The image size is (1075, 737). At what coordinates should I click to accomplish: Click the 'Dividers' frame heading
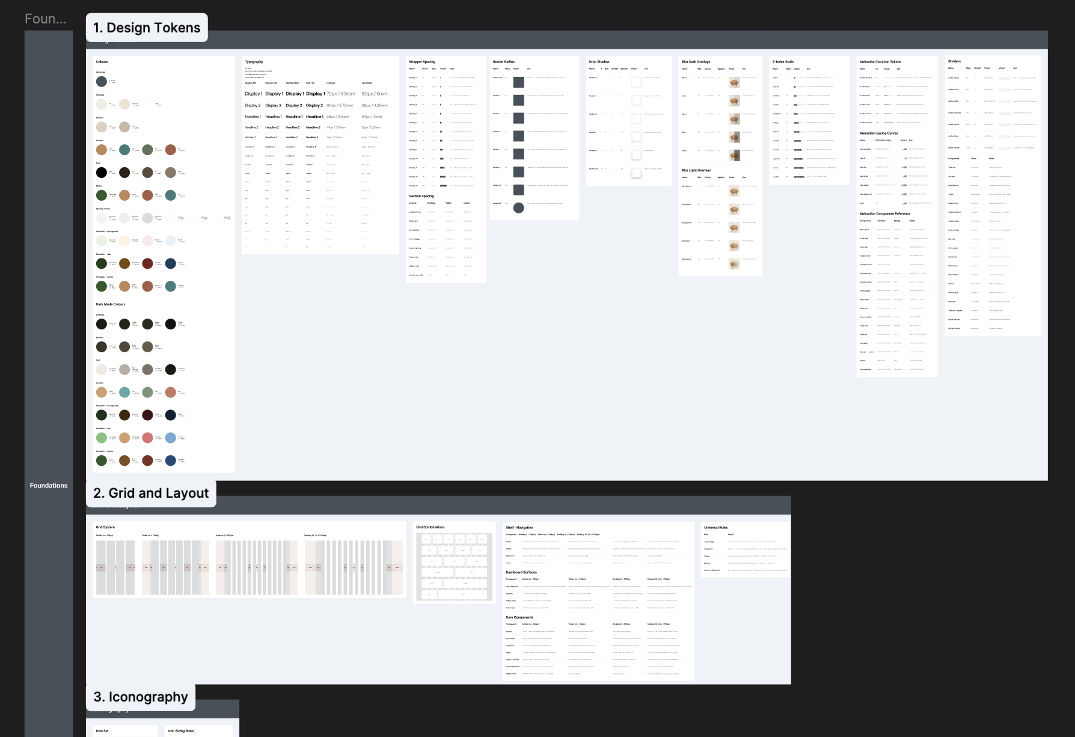[x=954, y=61]
